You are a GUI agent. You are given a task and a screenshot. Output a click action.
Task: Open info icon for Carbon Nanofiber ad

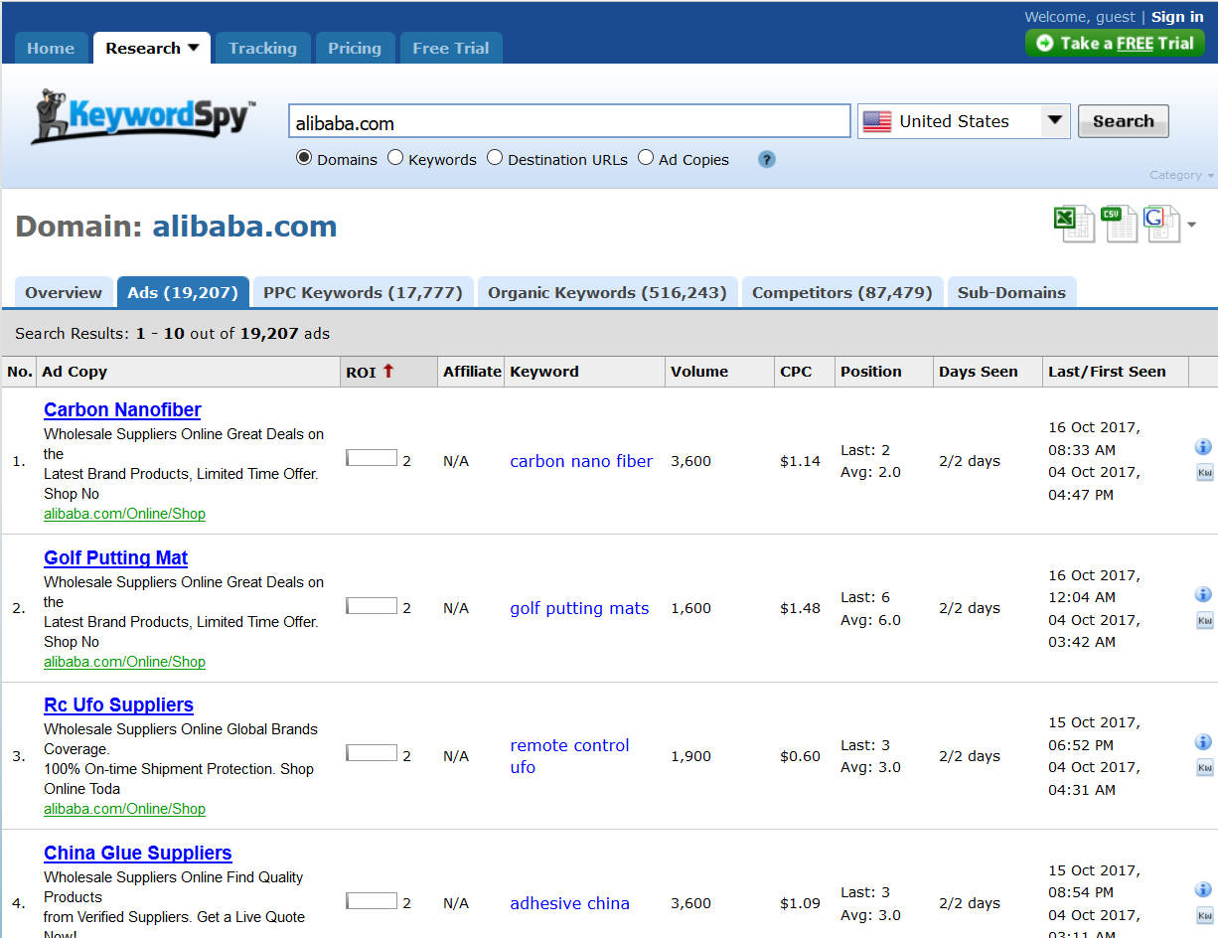pos(1203,447)
